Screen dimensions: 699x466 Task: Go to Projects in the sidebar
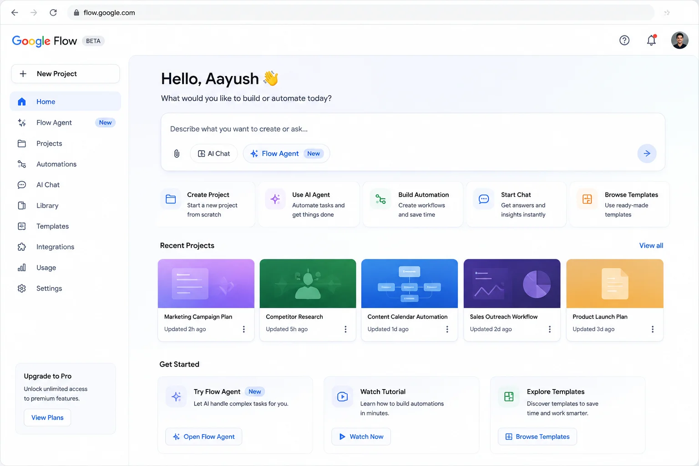66,144
